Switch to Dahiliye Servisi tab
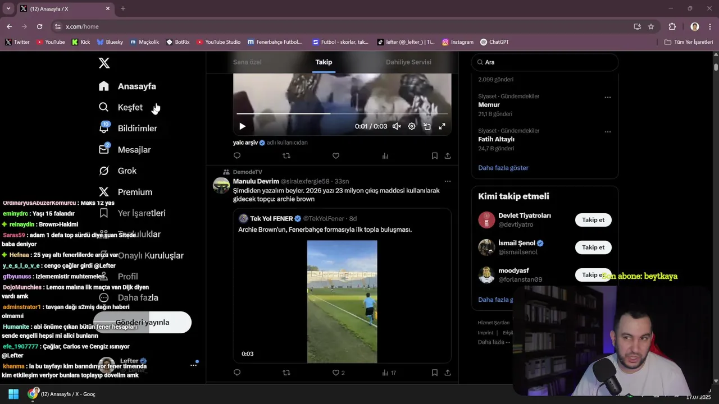719x404 pixels. point(408,62)
